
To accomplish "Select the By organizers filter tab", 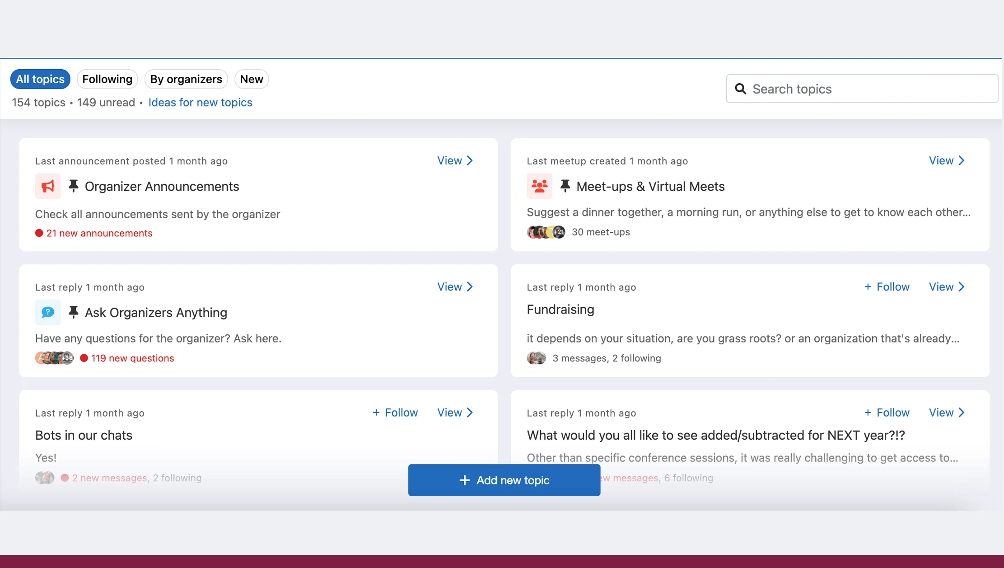I will click(186, 79).
